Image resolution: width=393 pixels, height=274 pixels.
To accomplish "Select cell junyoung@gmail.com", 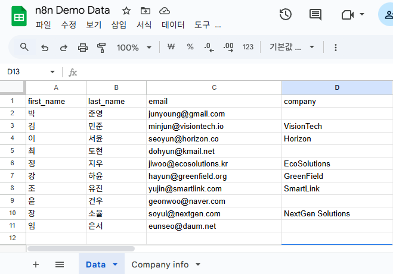I will click(x=214, y=114).
